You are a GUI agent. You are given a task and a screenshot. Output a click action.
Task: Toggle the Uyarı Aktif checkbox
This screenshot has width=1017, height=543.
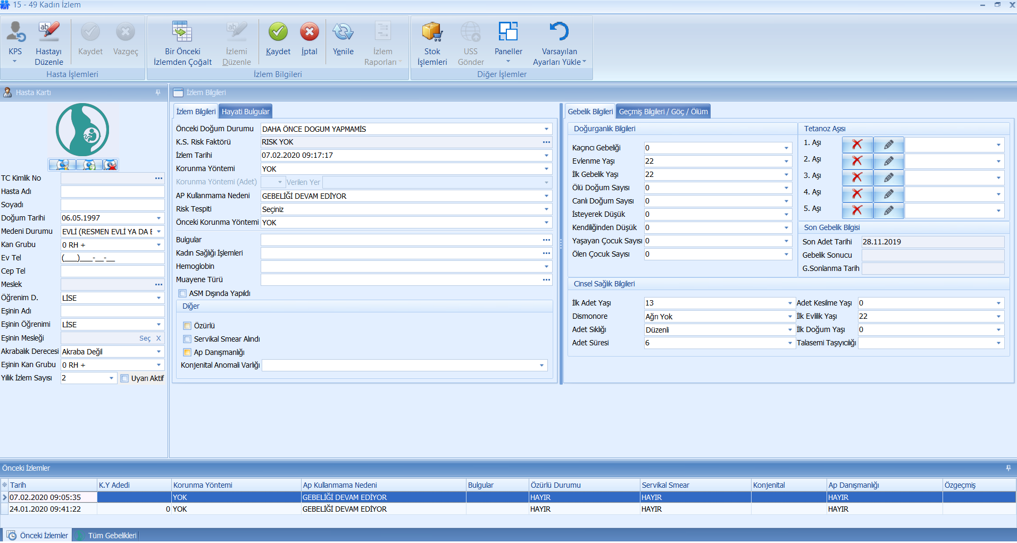[x=124, y=378]
